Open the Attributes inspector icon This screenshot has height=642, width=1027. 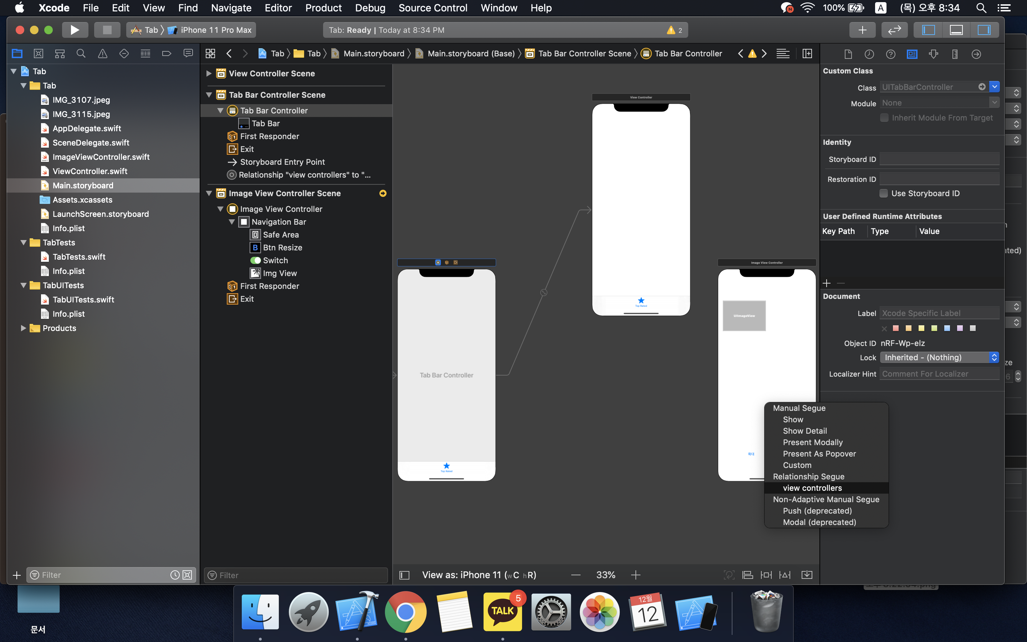click(x=933, y=54)
